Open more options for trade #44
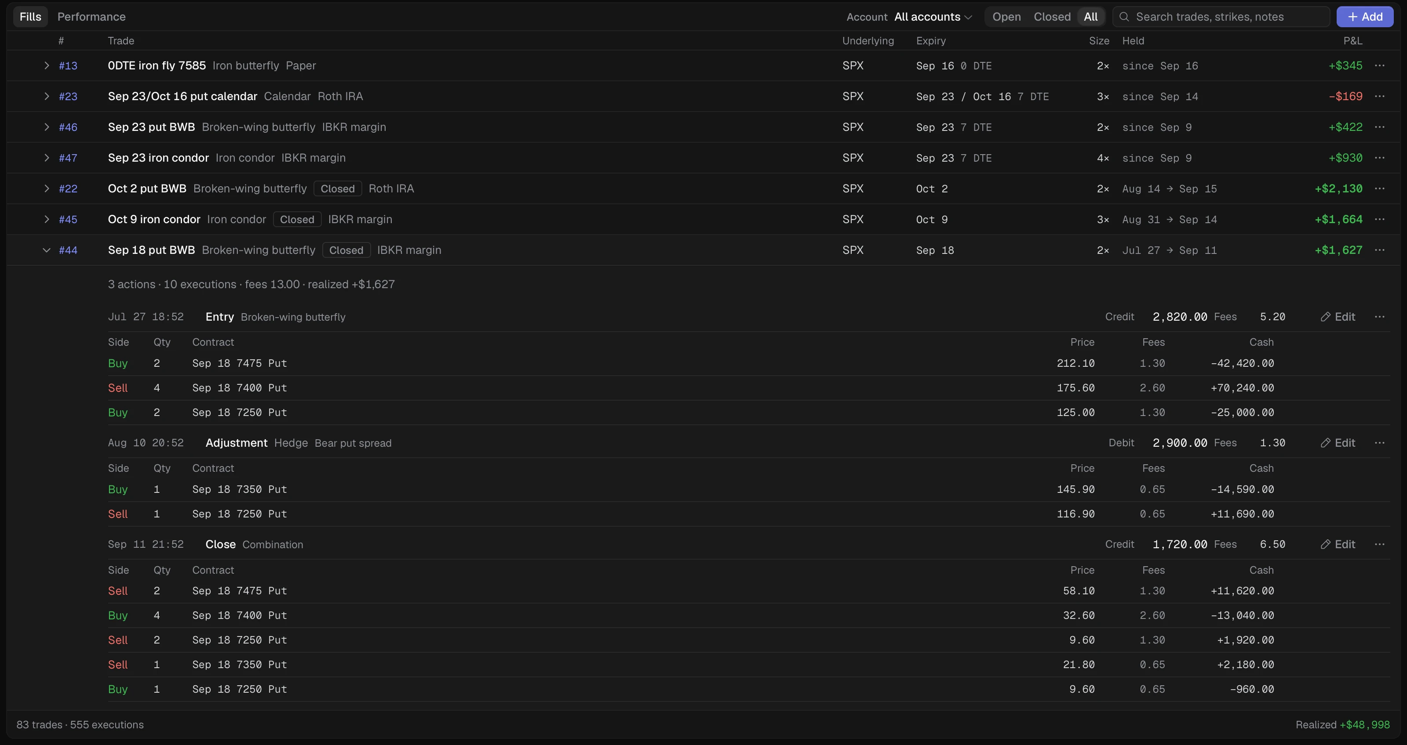The width and height of the screenshot is (1407, 745). click(1379, 250)
